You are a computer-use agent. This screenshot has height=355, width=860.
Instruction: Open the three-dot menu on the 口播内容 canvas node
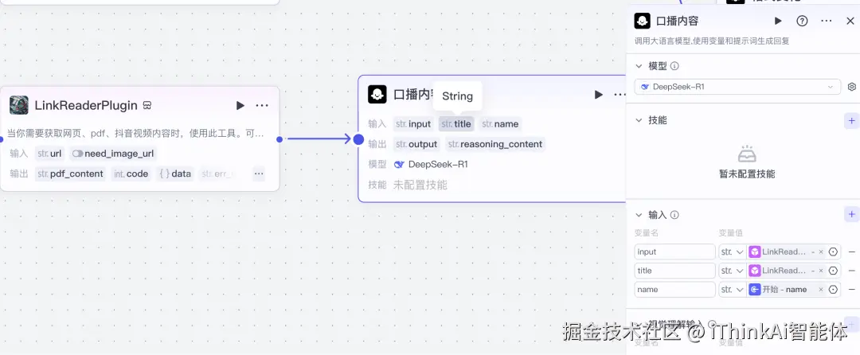pos(620,95)
